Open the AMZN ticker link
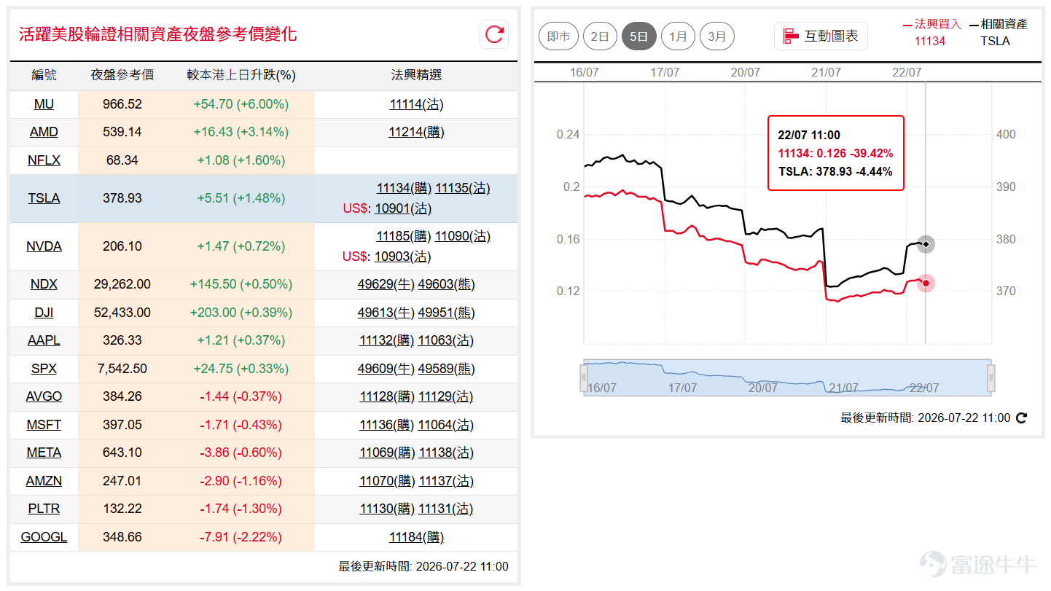This screenshot has width=1051, height=591. pyautogui.click(x=44, y=481)
